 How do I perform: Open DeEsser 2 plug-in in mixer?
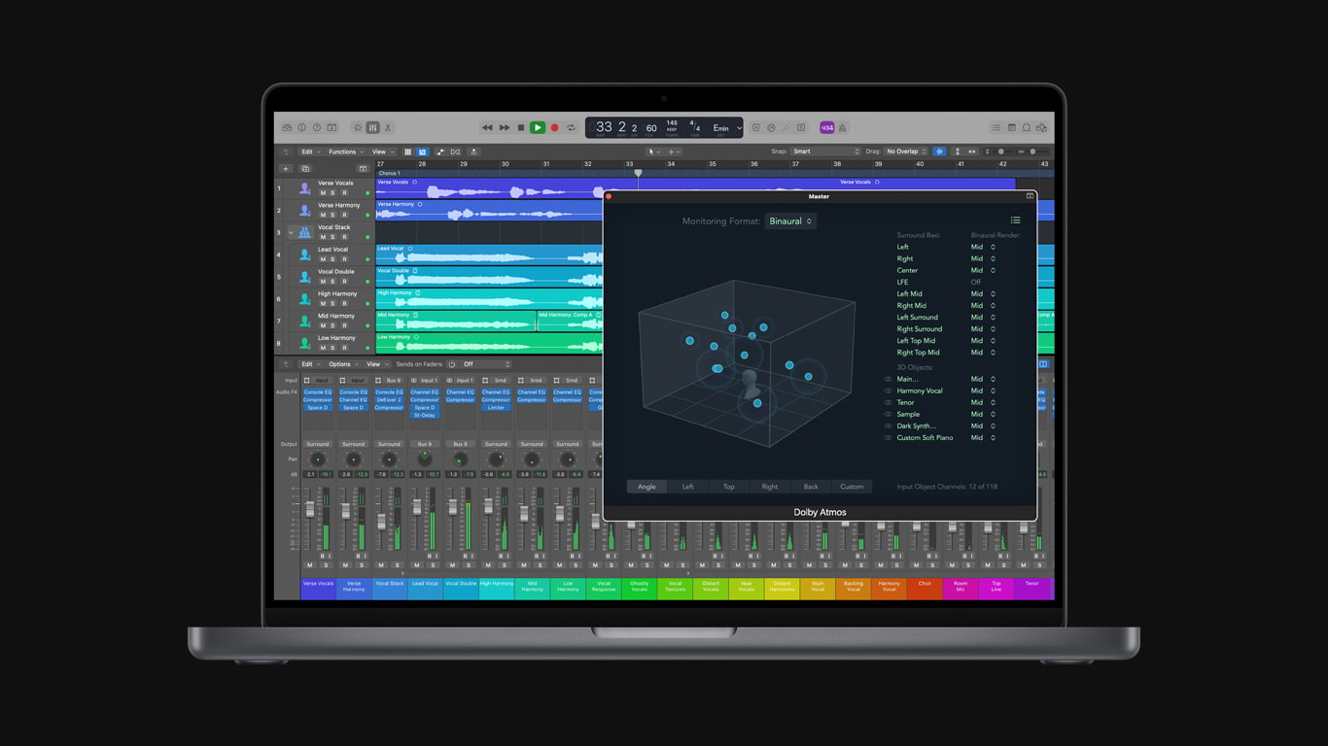point(389,399)
